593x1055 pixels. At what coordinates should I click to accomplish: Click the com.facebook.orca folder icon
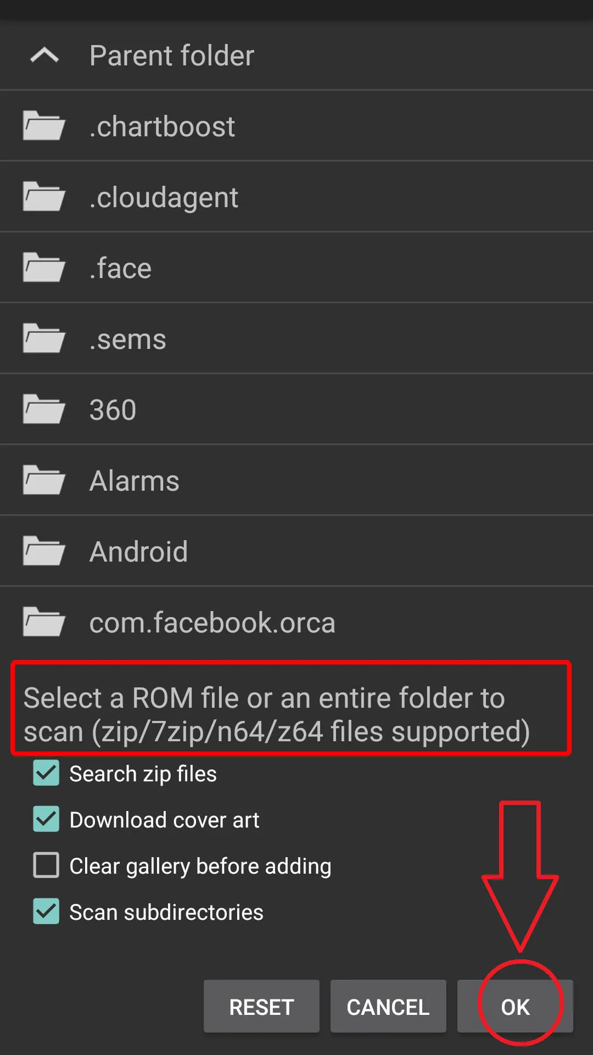point(44,622)
